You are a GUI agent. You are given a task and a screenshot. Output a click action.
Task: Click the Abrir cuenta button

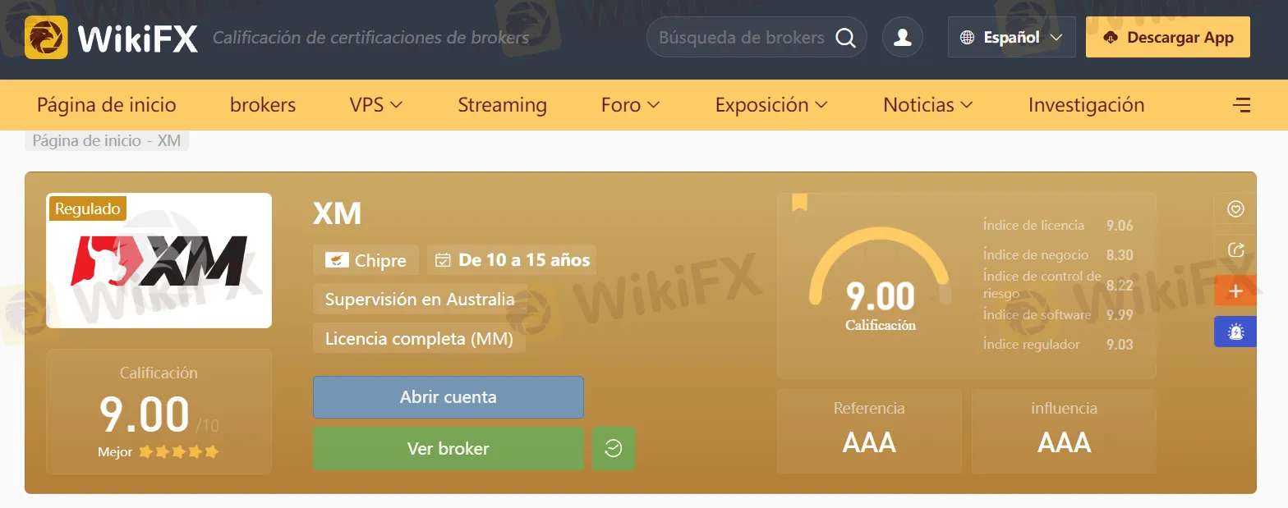point(448,397)
